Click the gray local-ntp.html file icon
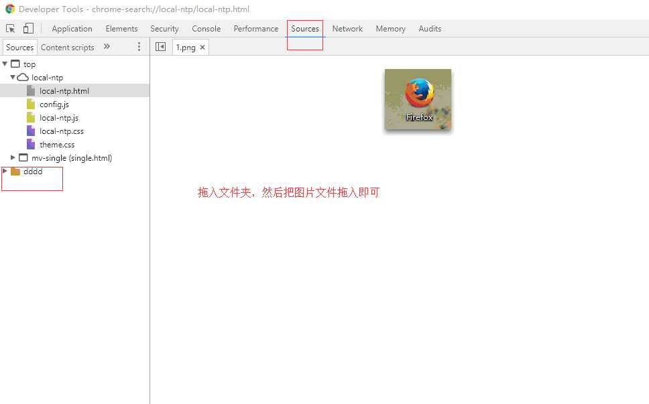The image size is (649, 404). pyautogui.click(x=31, y=90)
